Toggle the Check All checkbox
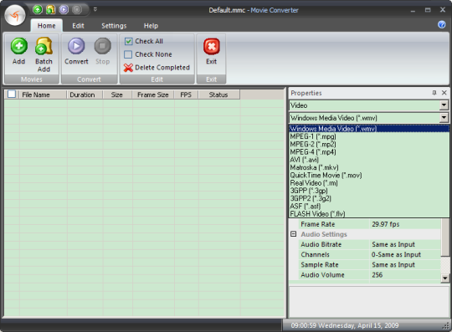Image resolution: width=452 pixels, height=332 pixels. pyautogui.click(x=129, y=42)
